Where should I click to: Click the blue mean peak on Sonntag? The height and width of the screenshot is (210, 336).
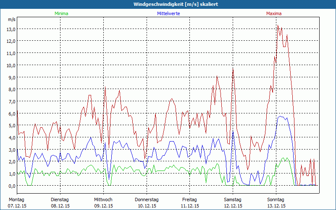pyautogui.click(x=280, y=116)
